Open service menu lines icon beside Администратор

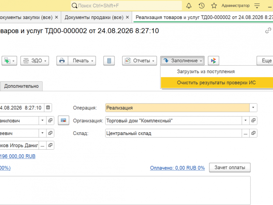[x=257, y=6]
